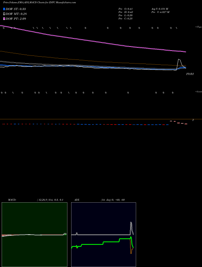Viewport: 202px width, 267px height.
Task: Click the blue DOW ST legend swatch
Action: [x=4, y=9]
